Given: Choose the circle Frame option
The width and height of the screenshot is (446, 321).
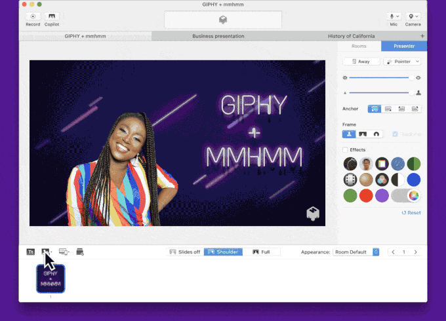Looking at the screenshot, I should [376, 134].
